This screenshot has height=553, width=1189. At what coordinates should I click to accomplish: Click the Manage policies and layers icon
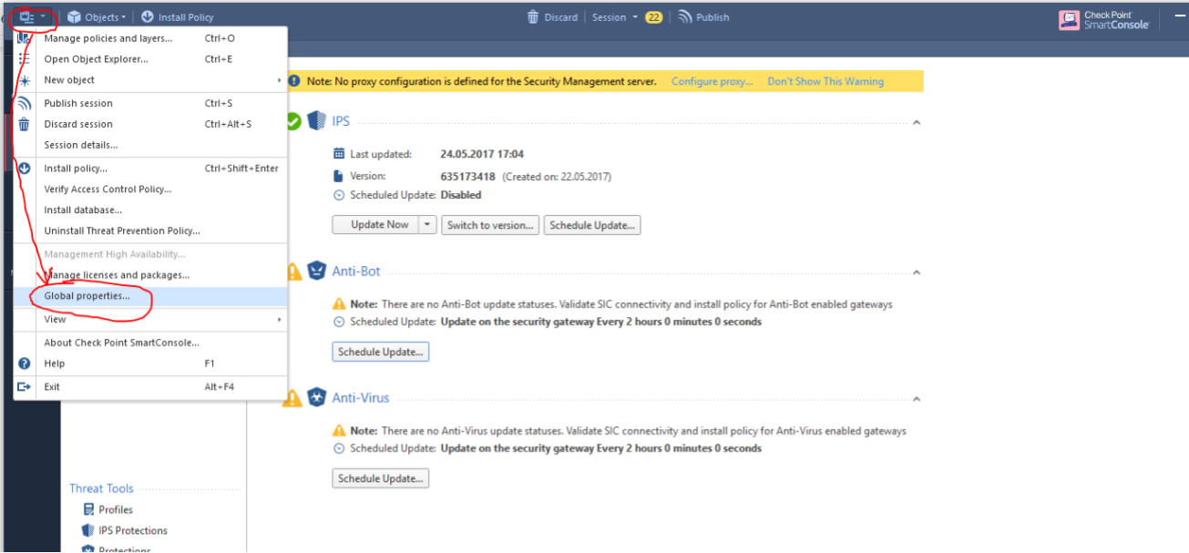(25, 38)
